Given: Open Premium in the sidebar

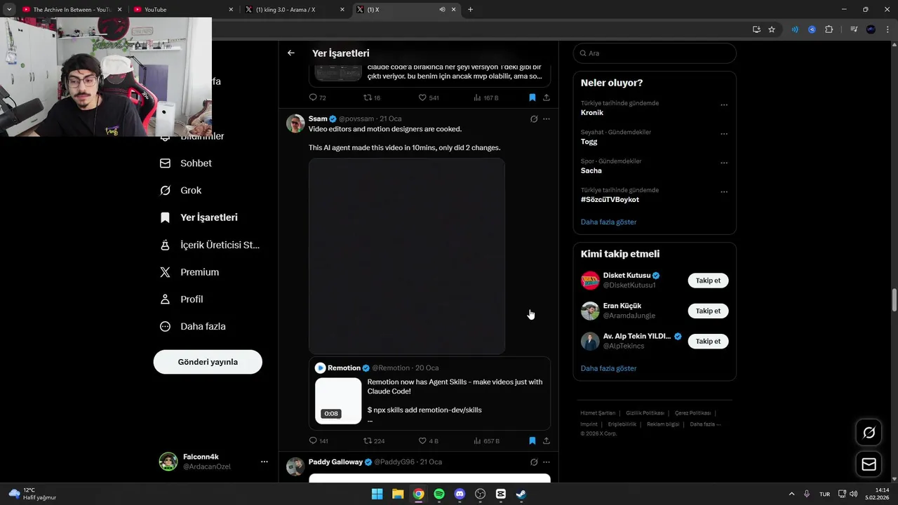Looking at the screenshot, I should pyautogui.click(x=189, y=272).
